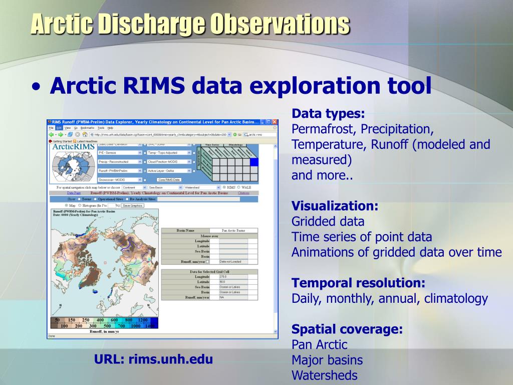513x385 pixels.
Task: Click the browser Back arrow icon
Action: [x=52, y=134]
